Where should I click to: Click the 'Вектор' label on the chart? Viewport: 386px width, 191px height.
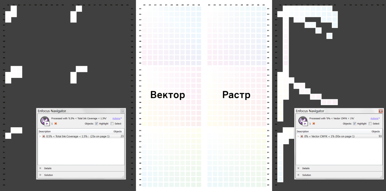tap(168, 95)
